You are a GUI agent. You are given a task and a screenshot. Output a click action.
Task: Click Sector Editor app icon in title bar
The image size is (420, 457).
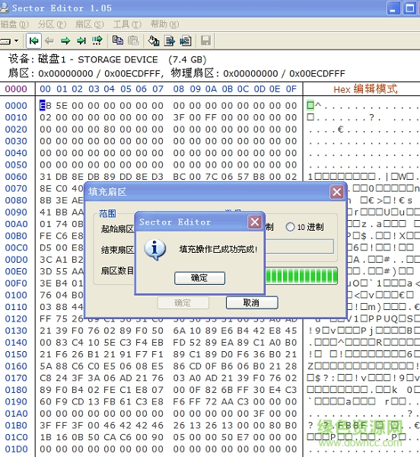click(4, 8)
